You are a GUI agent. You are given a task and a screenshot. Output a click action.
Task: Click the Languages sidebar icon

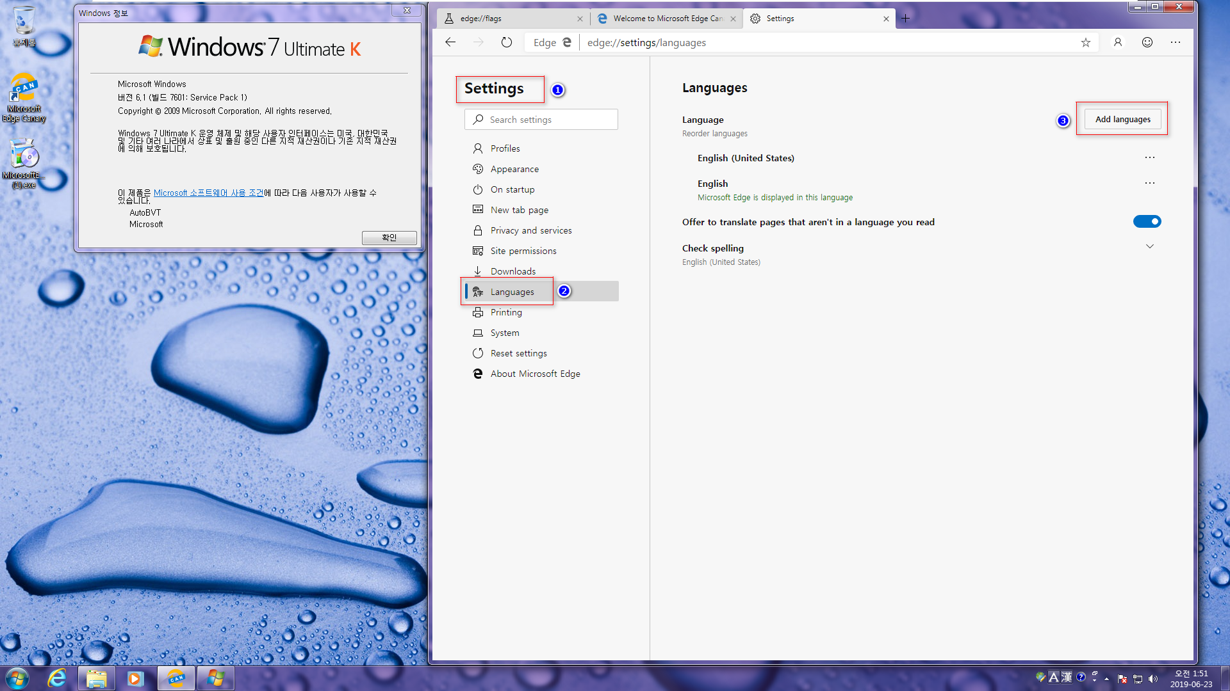(x=477, y=291)
